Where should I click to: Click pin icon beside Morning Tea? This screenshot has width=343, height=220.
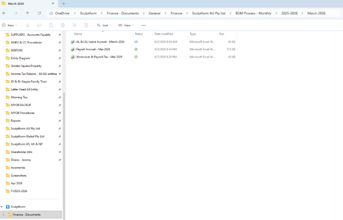pos(59,97)
